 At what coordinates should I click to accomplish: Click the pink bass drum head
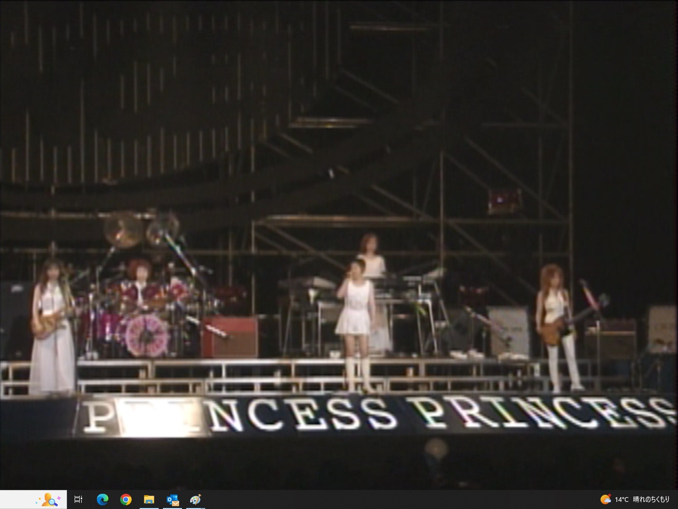pos(147,336)
